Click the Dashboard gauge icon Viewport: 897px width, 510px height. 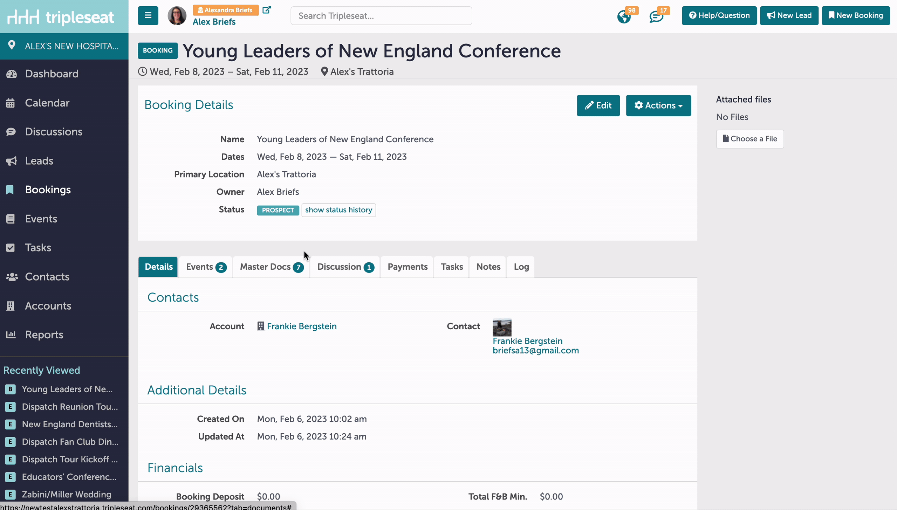[11, 74]
